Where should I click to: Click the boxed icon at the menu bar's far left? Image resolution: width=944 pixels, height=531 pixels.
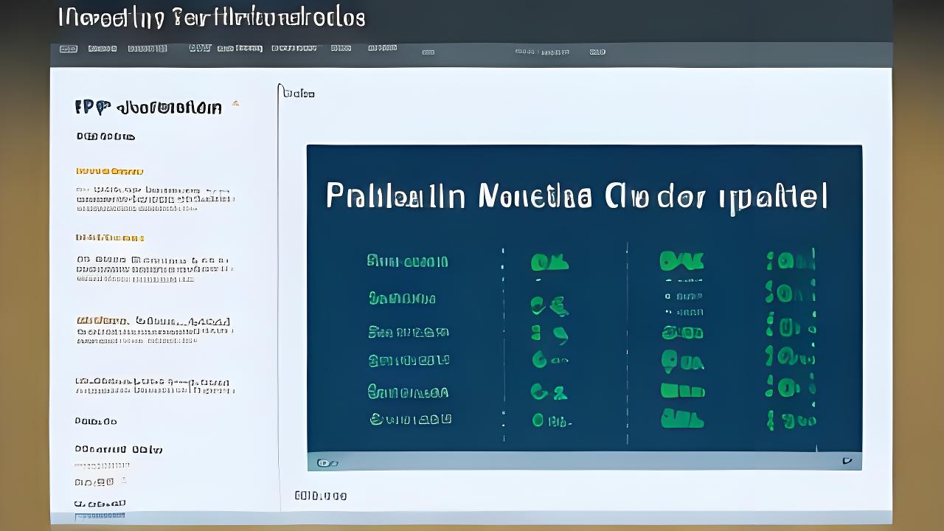coord(68,49)
